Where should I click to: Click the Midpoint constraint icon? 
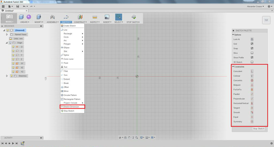252,85
